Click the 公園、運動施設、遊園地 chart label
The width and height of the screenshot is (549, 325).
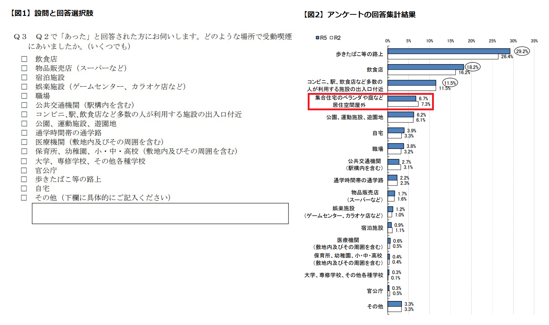click(355, 117)
